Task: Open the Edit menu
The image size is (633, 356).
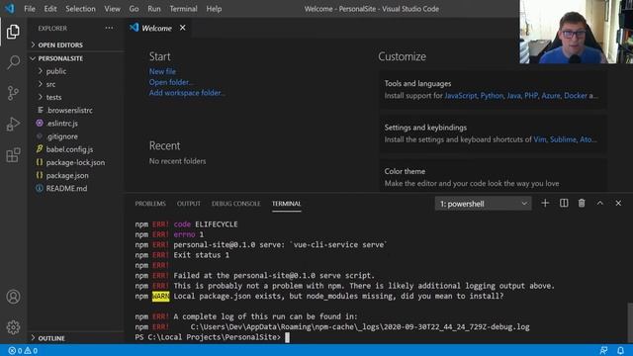Action: (x=50, y=9)
